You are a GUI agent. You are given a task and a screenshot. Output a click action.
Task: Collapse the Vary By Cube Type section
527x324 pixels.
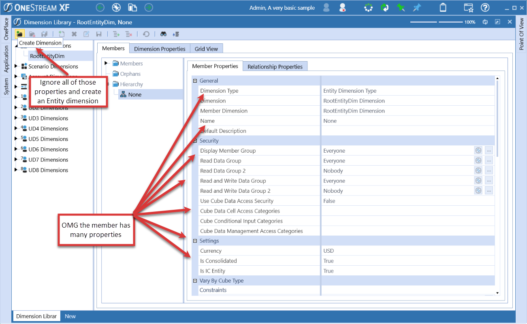(x=195, y=281)
